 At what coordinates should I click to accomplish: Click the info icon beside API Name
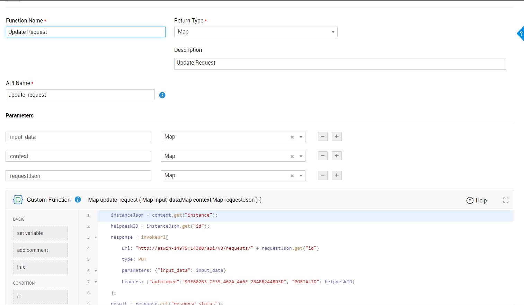click(162, 95)
